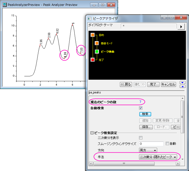Click the orange 基線モード step box
189x171 pixels.
pos(97,43)
